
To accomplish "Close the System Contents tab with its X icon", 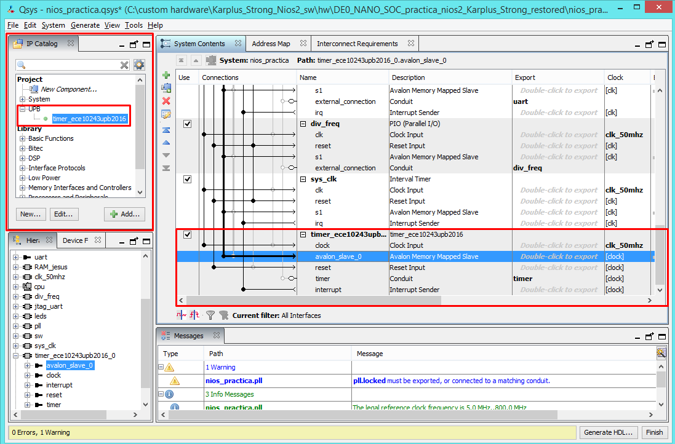I will (x=238, y=44).
